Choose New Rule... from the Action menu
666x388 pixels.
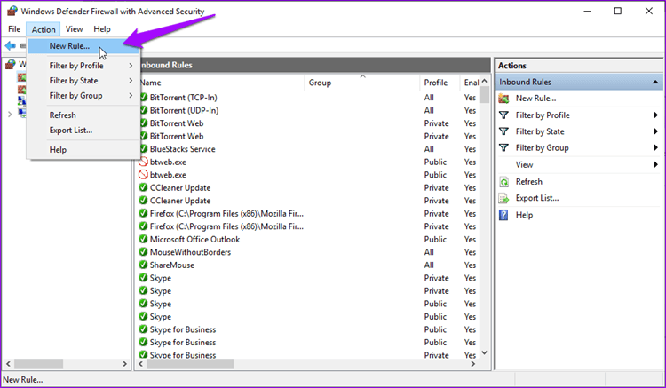click(83, 46)
